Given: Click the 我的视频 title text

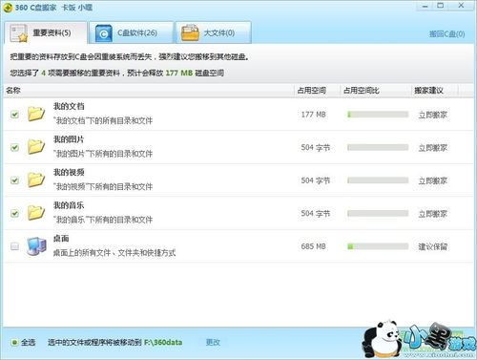Looking at the screenshot, I should pos(69,172).
